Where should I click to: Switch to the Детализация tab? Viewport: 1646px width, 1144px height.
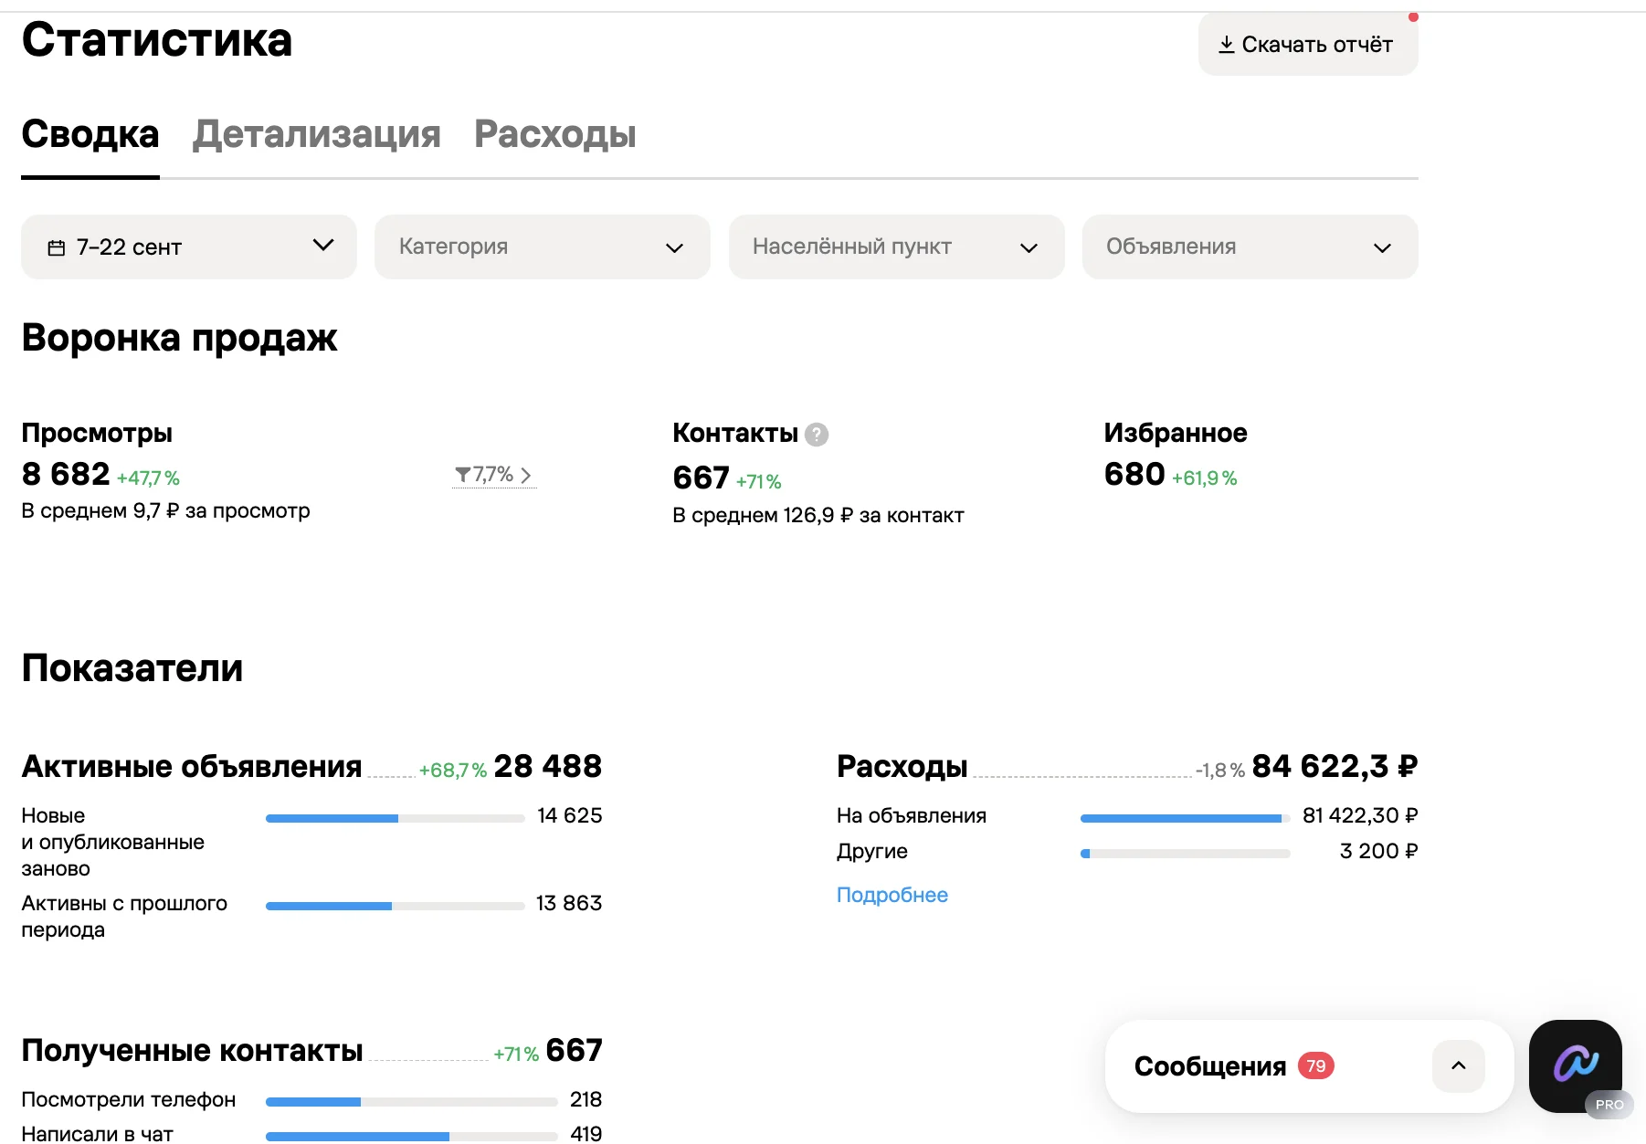[x=317, y=134]
